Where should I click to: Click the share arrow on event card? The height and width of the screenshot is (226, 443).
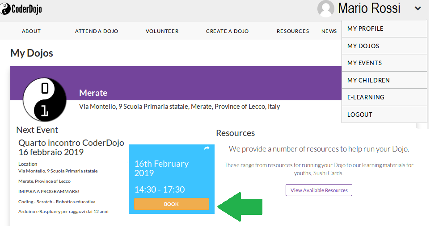point(207,148)
